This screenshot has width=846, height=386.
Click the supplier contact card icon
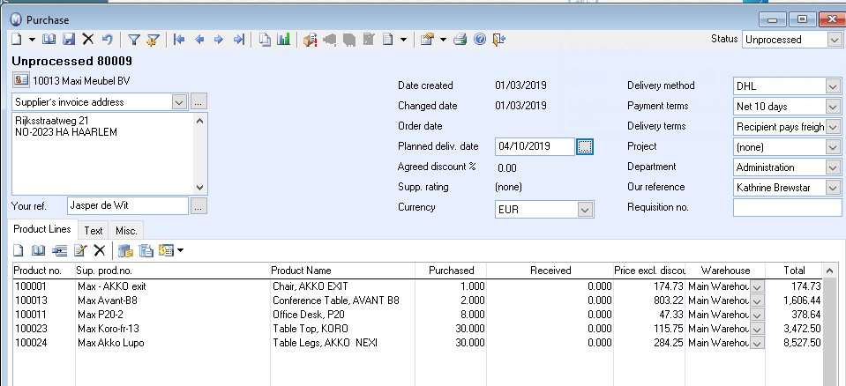pos(20,81)
